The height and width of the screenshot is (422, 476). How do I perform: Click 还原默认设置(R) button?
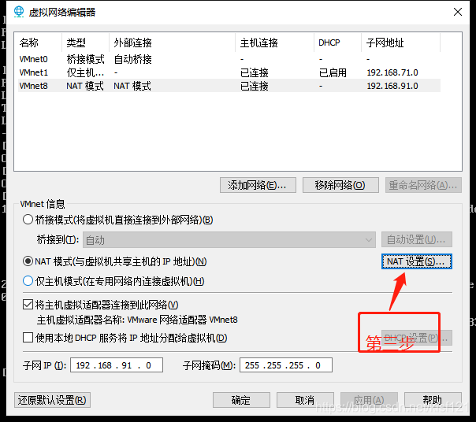tap(52, 400)
